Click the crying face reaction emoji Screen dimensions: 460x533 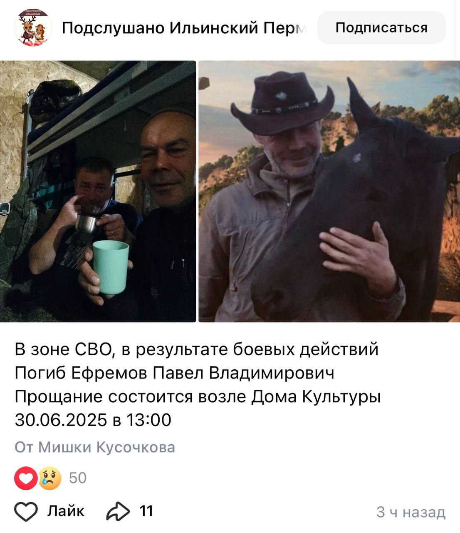click(50, 478)
